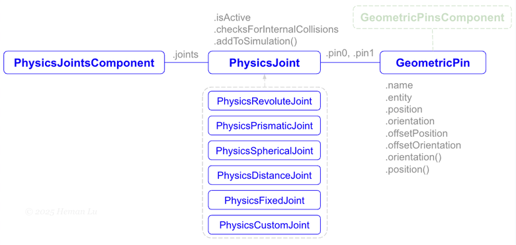
Task: Click the PhysicsDistanceJoint box
Action: click(264, 175)
